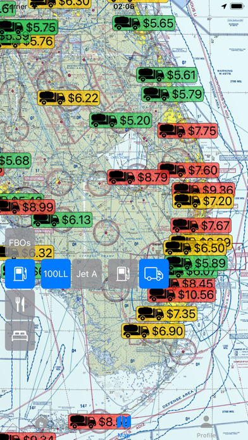Tap the $5.68 fuel price marker
Viewport: 248px width, 440px height.
[x=15, y=161]
